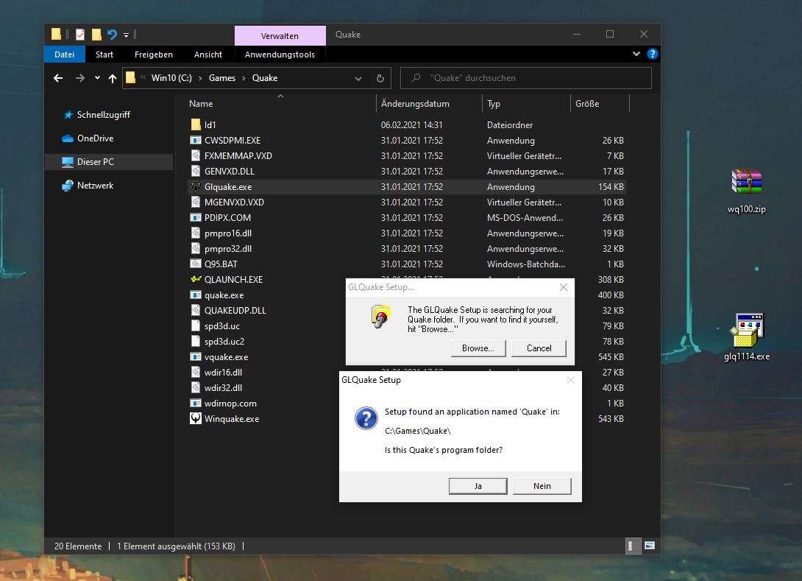The width and height of the screenshot is (802, 581).
Task: Switch to the Freigeben ribbon tab
Action: tap(154, 54)
